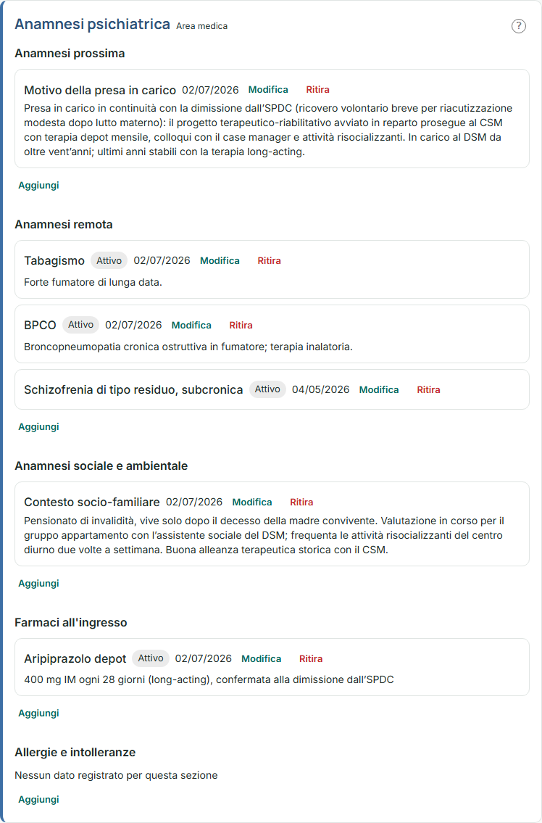Modify the Motivo della presa in carico entry
The image size is (542, 823).
point(268,90)
